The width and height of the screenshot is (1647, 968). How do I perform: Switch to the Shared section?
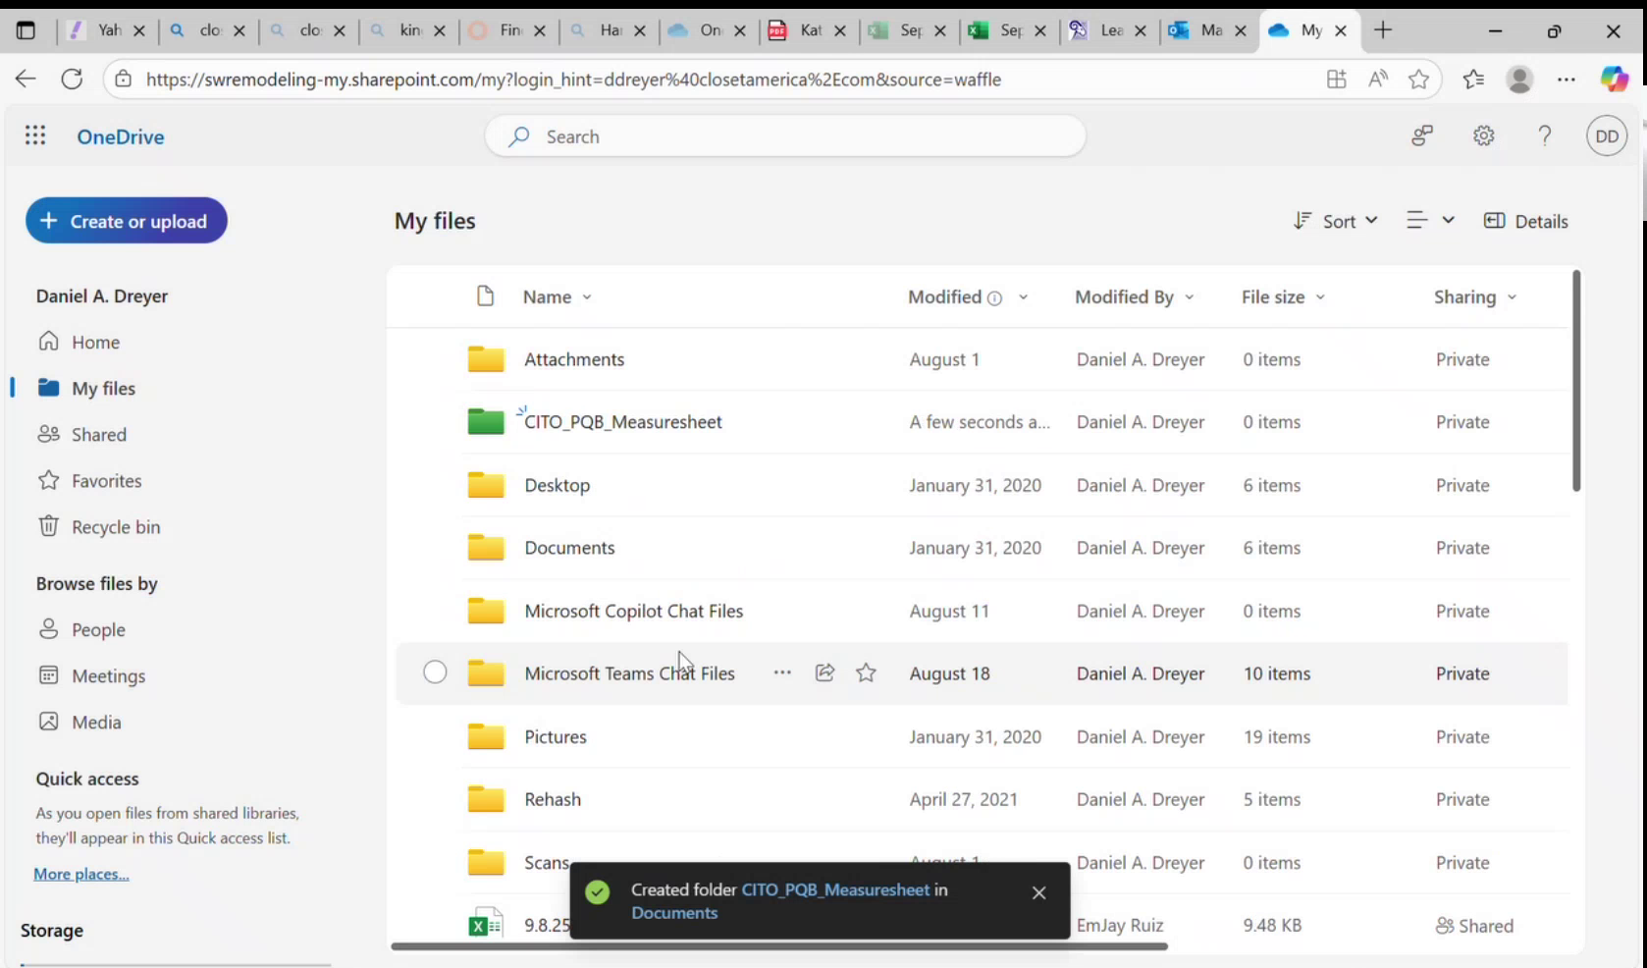click(98, 434)
